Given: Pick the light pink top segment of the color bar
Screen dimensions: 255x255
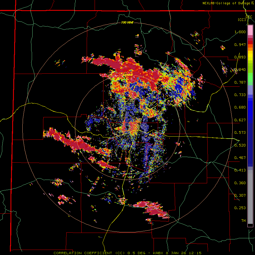Looking at the screenshot, I should [x=250, y=30].
